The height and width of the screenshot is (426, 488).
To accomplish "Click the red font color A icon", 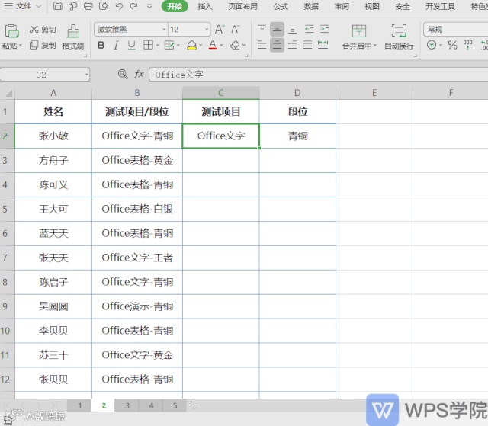I will pyautogui.click(x=213, y=46).
